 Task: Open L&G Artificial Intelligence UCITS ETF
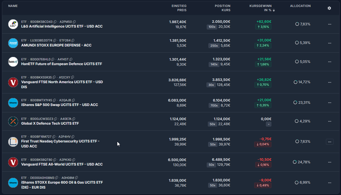point(62,26)
